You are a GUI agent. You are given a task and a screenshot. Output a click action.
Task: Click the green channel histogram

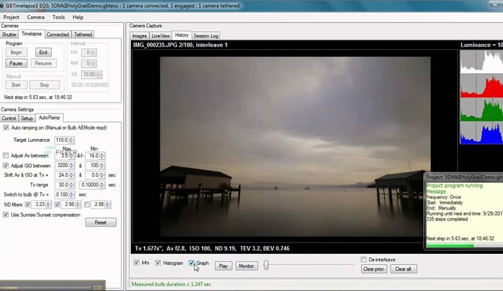481,109
